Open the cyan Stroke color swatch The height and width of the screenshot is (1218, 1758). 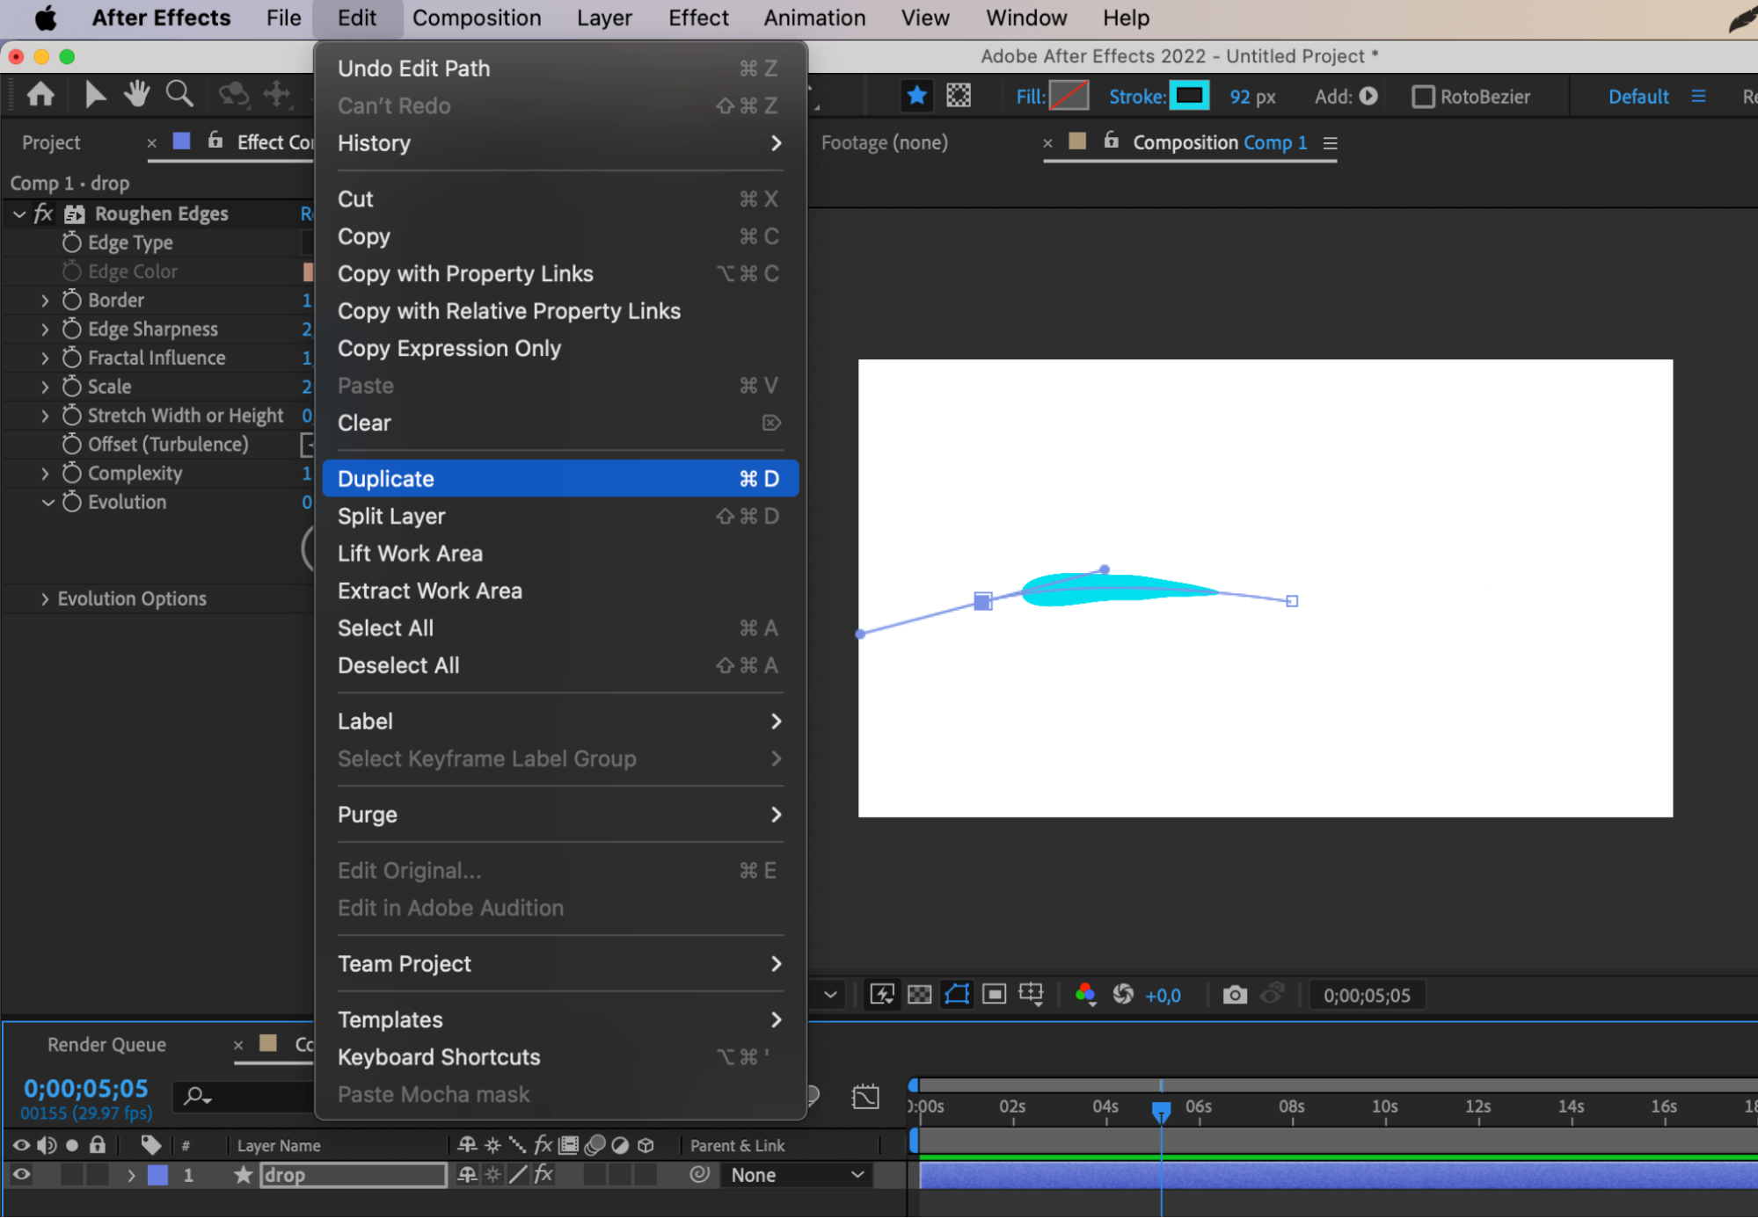coord(1189,96)
